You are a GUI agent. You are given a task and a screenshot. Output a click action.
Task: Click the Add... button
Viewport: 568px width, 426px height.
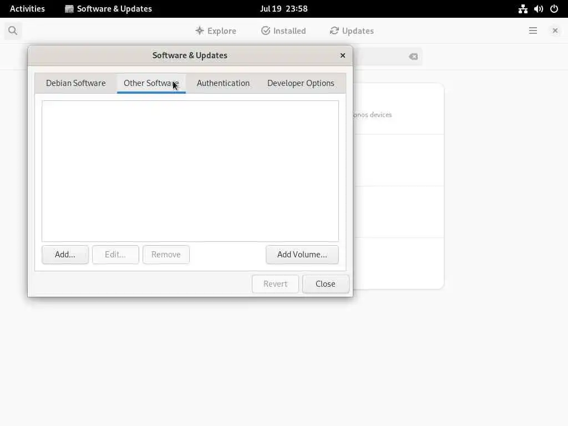point(65,254)
